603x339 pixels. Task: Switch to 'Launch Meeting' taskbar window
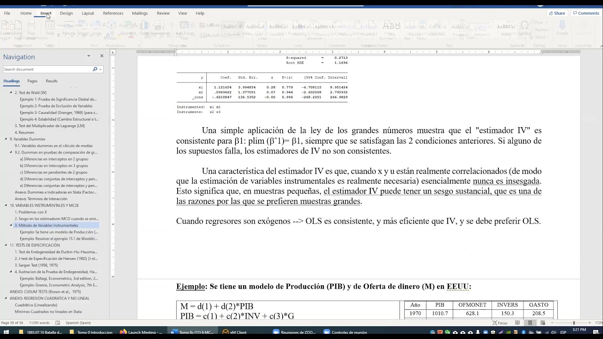[x=141, y=332]
